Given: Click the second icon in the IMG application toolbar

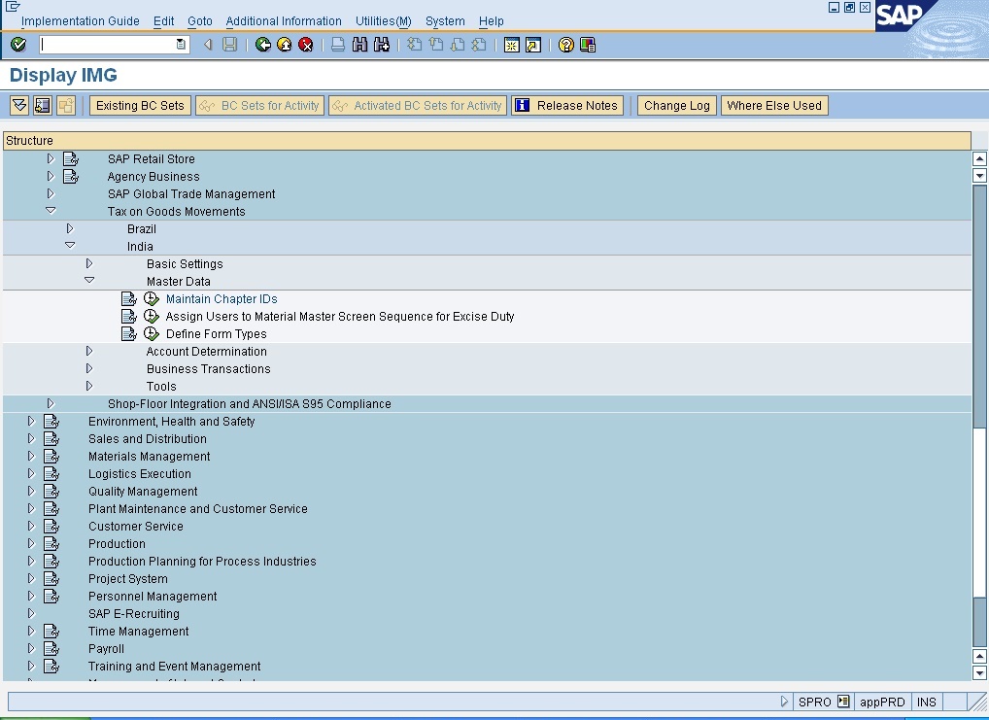Looking at the screenshot, I should tap(42, 105).
